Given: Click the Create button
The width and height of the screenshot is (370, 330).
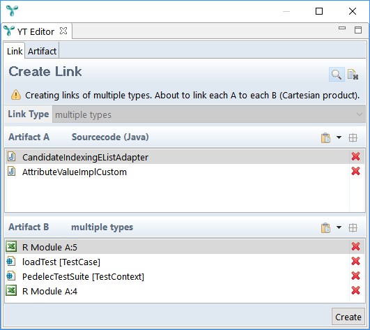Looking at the screenshot, I should pos(348,317).
